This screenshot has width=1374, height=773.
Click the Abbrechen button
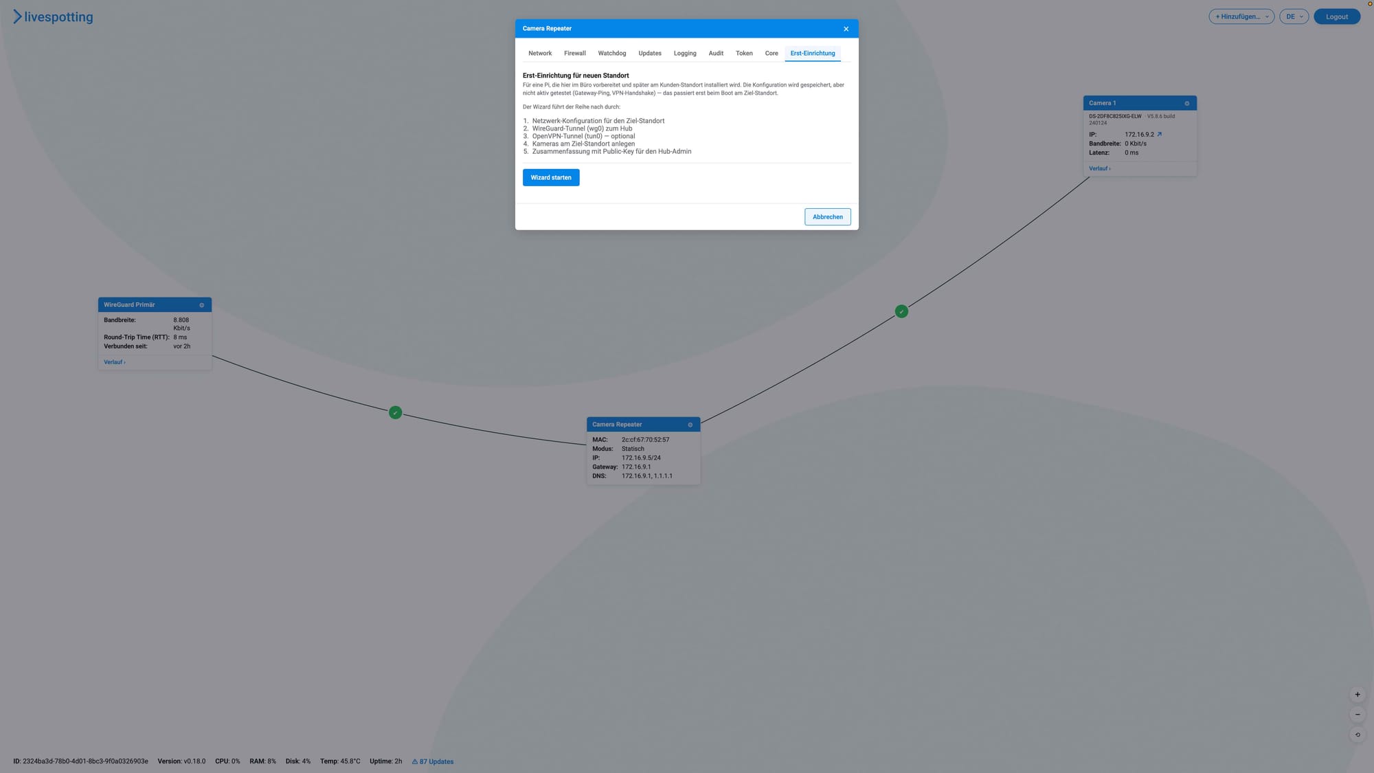click(x=828, y=217)
